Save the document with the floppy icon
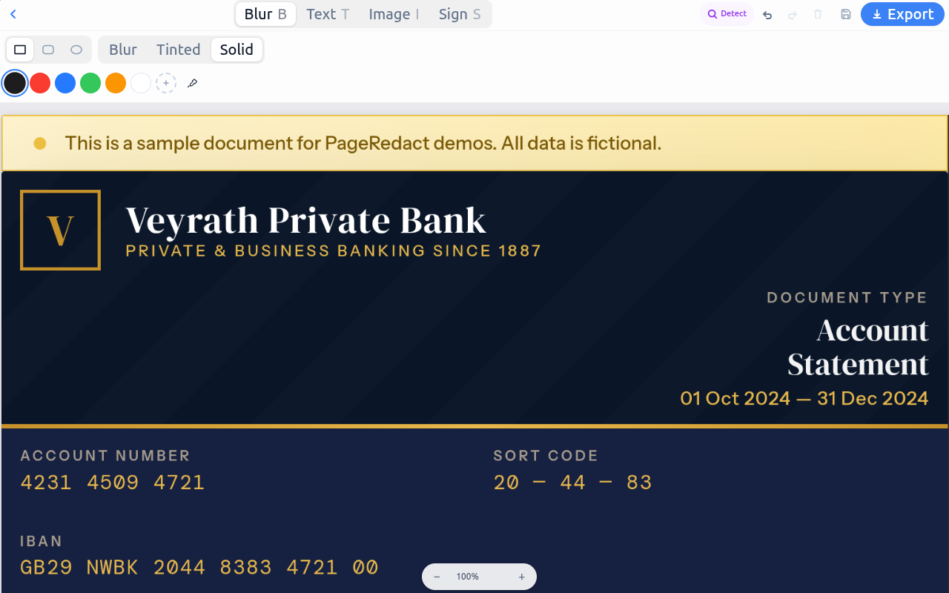The height and width of the screenshot is (593, 949). tap(846, 14)
